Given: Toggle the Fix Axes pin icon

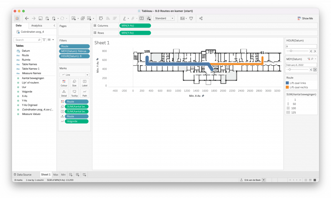Looking at the screenshot, I should 148,18.
